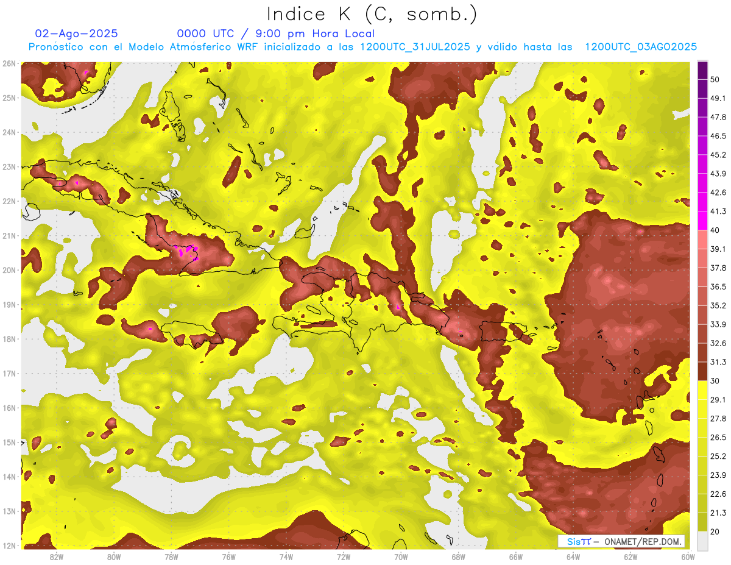The width and height of the screenshot is (731, 565).
Task: Click the colorbar value '20'
Action: click(715, 531)
